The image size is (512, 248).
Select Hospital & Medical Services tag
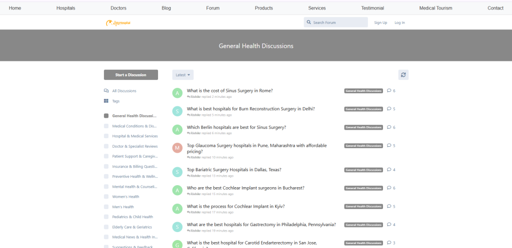click(130, 136)
